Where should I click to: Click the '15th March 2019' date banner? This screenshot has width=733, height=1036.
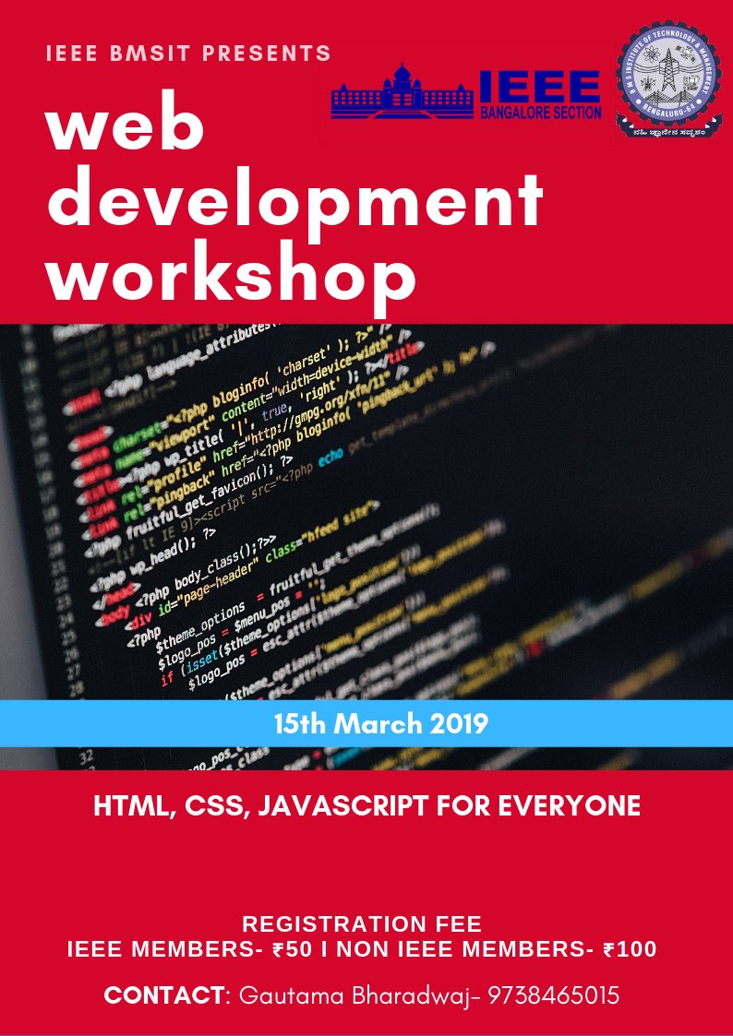click(x=366, y=724)
